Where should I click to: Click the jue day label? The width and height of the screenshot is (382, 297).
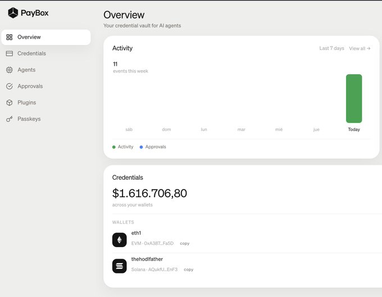[x=316, y=130]
